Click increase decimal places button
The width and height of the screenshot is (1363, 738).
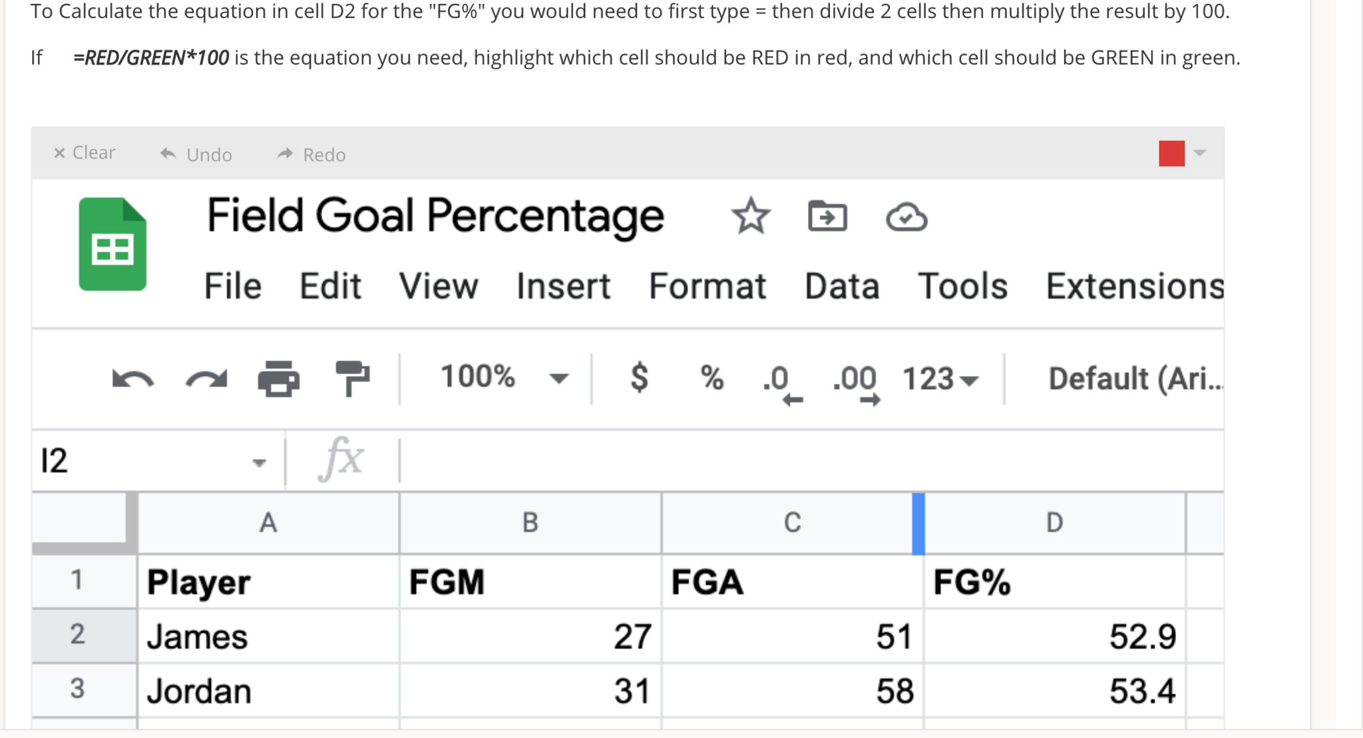click(x=857, y=383)
